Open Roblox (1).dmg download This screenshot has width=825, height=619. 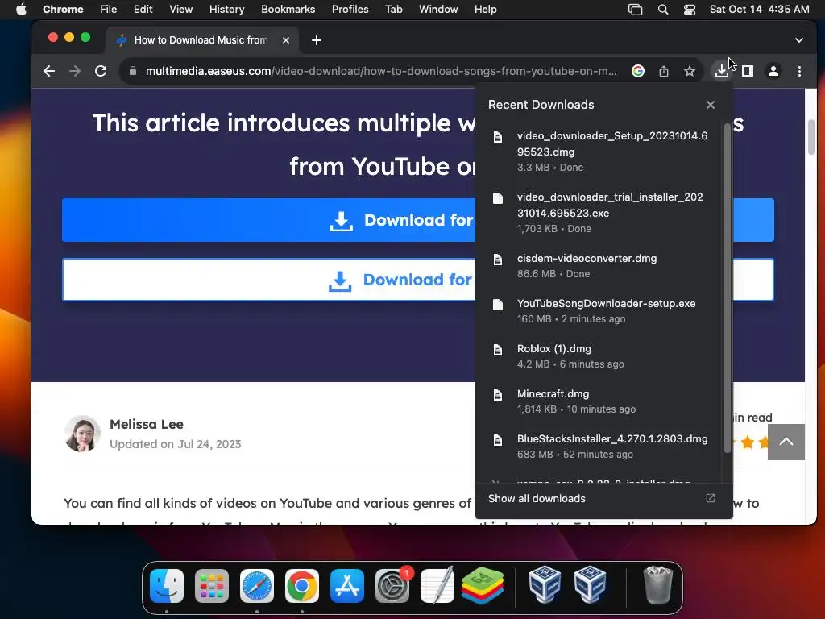tap(599, 356)
